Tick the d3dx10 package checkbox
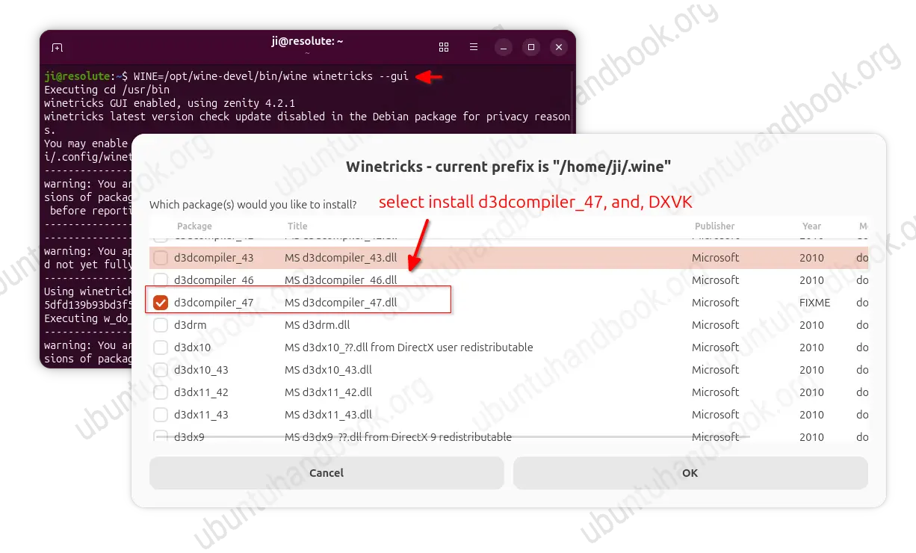 tap(161, 347)
